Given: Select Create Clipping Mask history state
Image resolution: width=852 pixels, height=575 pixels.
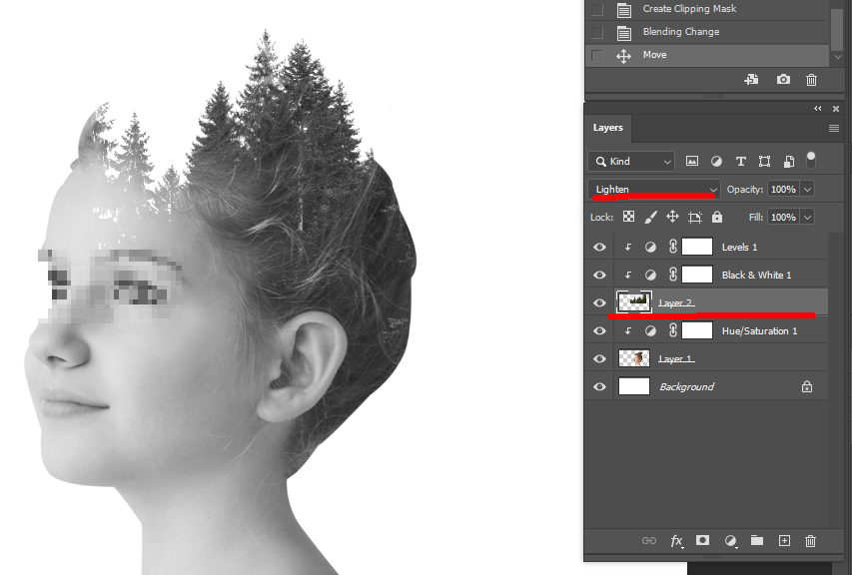Looking at the screenshot, I should pos(707,9).
